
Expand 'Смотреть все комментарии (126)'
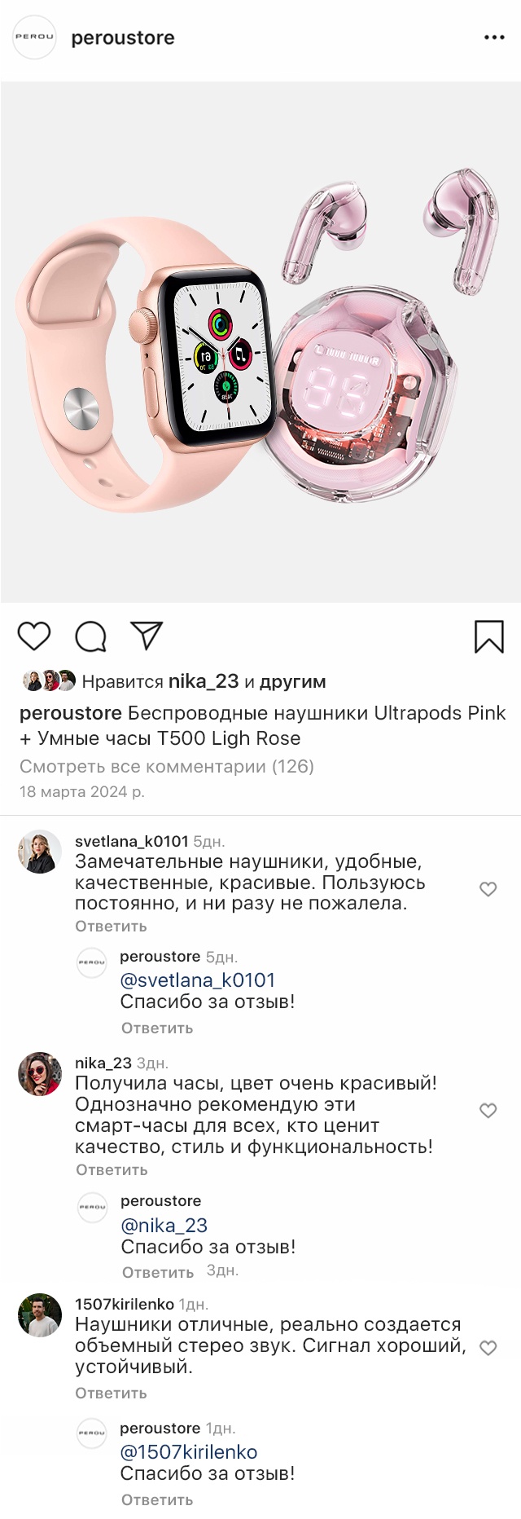[x=167, y=766]
